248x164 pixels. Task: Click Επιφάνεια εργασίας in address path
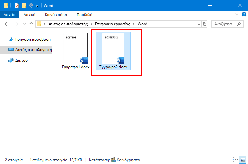pos(112,24)
